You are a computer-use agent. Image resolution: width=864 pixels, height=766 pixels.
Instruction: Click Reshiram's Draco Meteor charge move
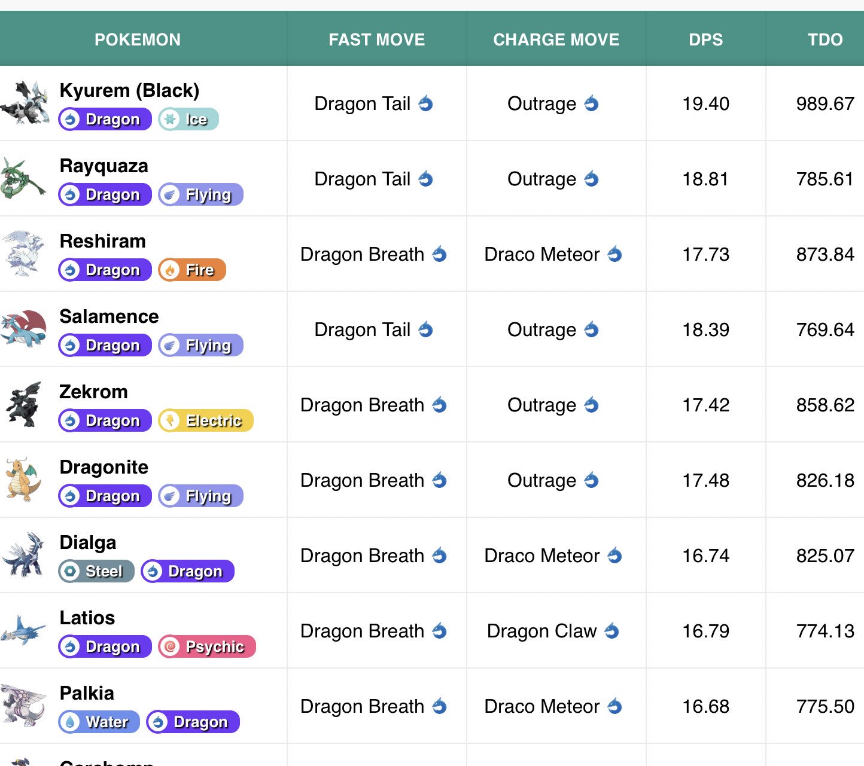pos(553,254)
